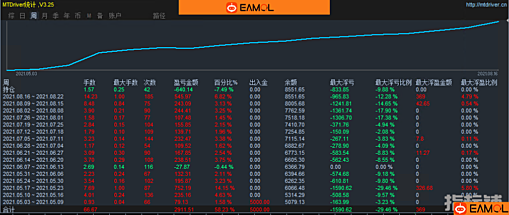Click the 14.15 % percentage value
Screen dimensions: 509x215
225,188
